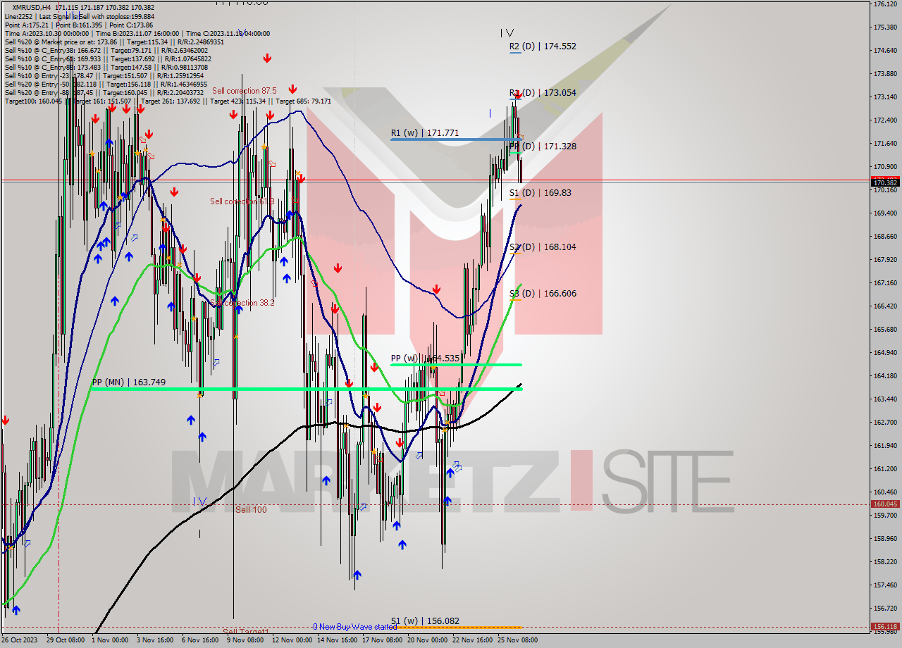Click the 161.200 price axis value
The image size is (902, 648).
coord(884,468)
